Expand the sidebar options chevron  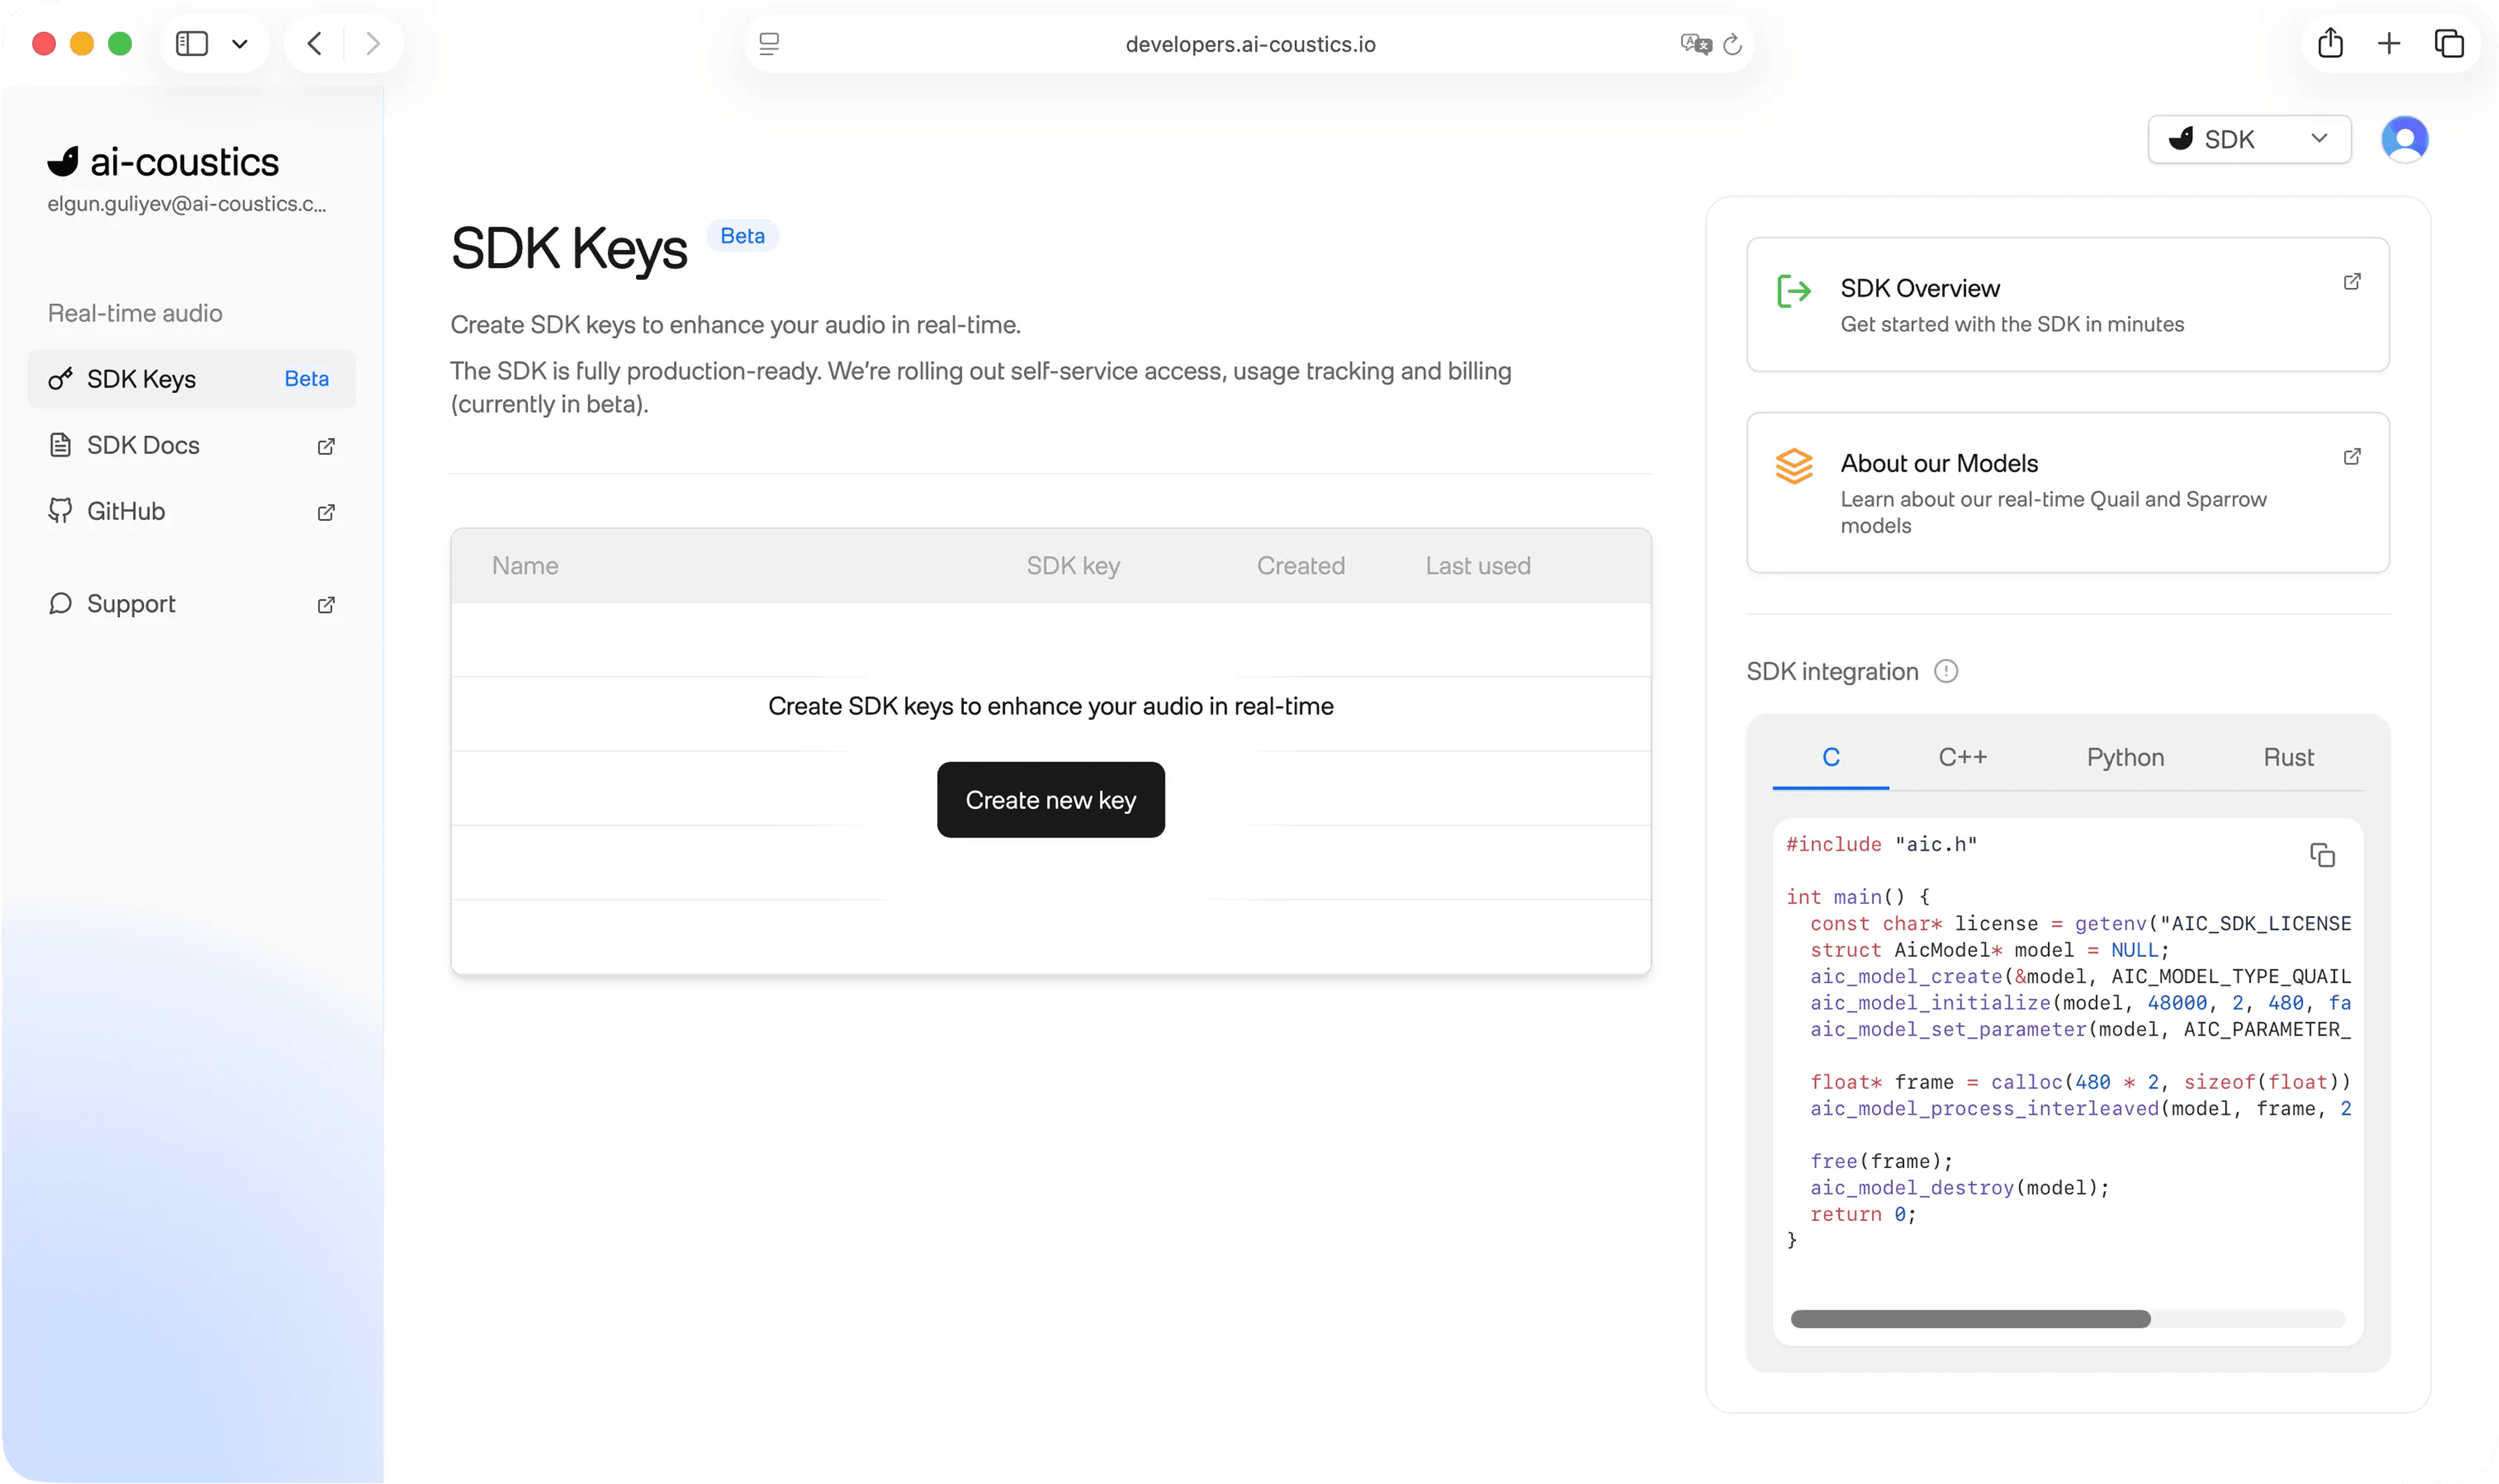(240, 43)
